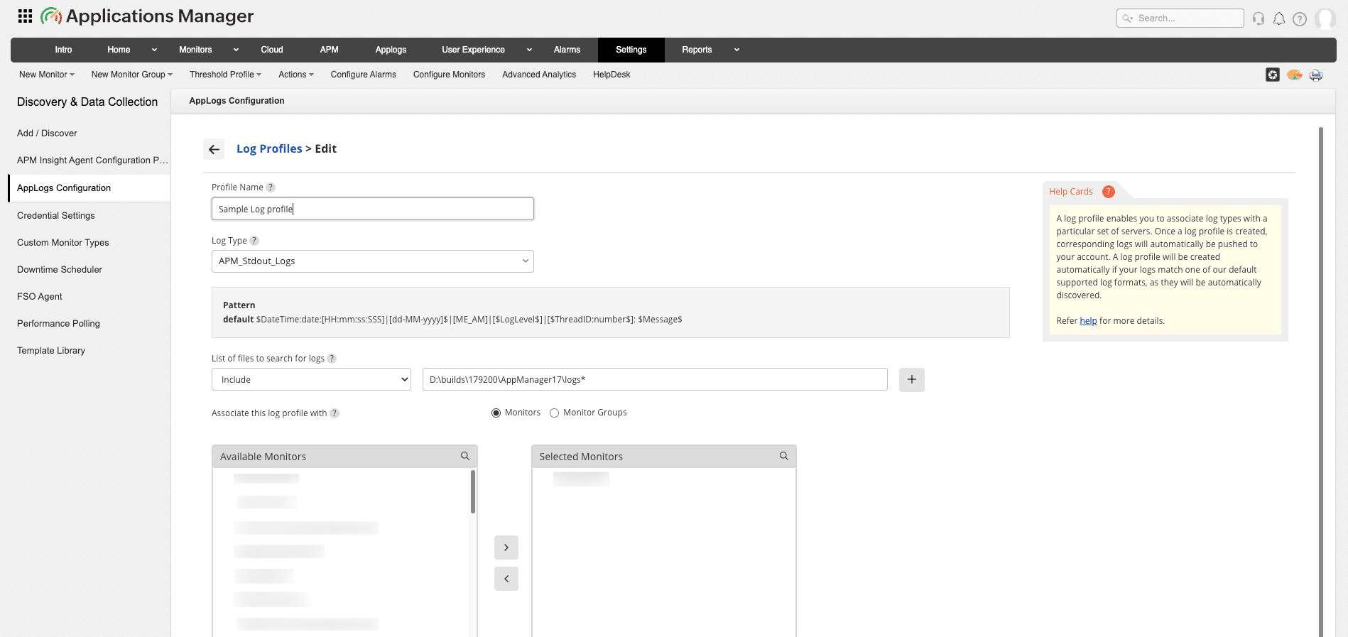Switch to the Alarms tab

[x=567, y=50]
